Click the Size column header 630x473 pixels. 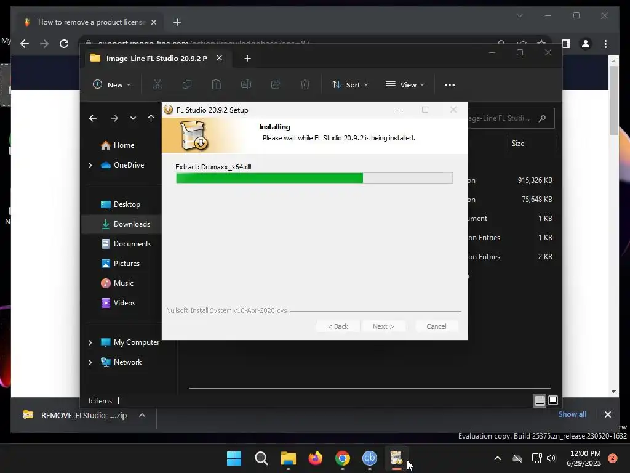pyautogui.click(x=518, y=143)
